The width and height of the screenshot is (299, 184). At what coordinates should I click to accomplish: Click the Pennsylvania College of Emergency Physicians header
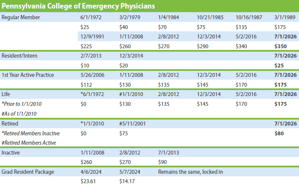point(78,6)
